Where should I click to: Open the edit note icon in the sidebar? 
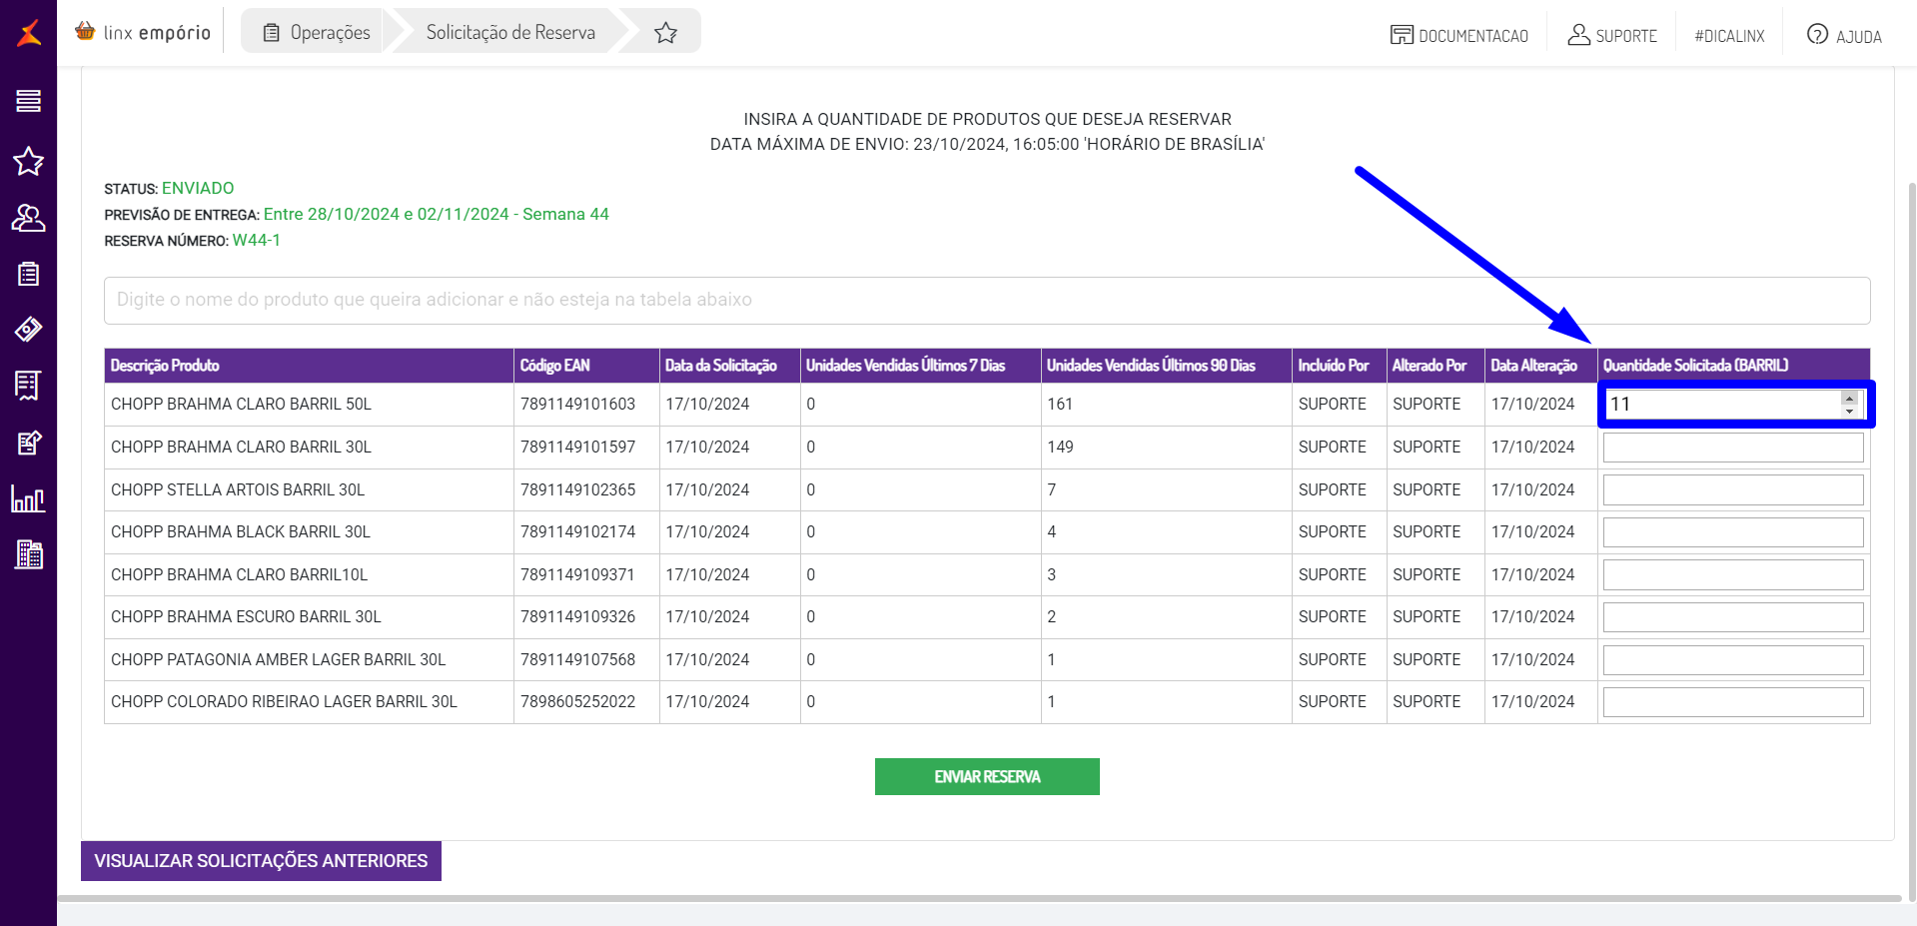(28, 443)
